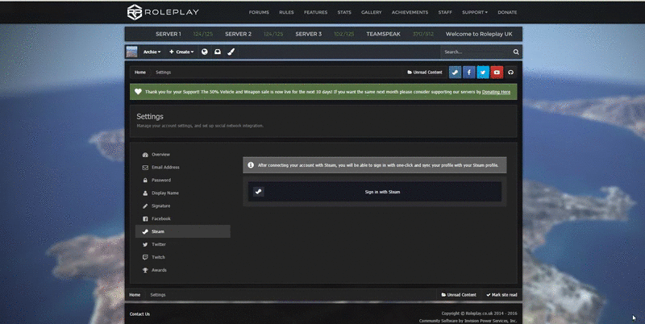Select Signature settings tab

click(183, 206)
